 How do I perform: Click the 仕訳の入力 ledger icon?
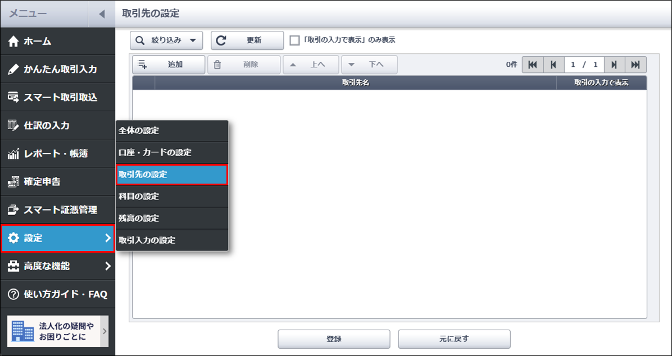click(x=13, y=126)
